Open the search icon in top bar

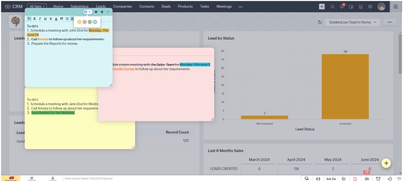point(332,7)
